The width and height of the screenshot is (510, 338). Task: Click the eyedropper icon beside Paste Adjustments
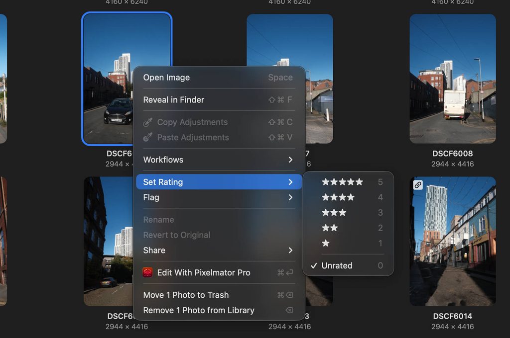click(x=147, y=137)
